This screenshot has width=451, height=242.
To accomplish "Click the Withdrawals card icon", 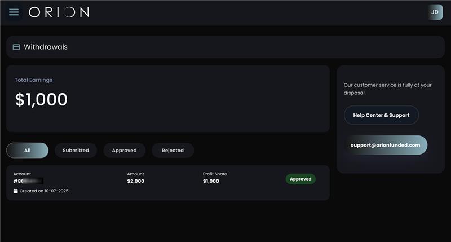I will click(x=16, y=47).
